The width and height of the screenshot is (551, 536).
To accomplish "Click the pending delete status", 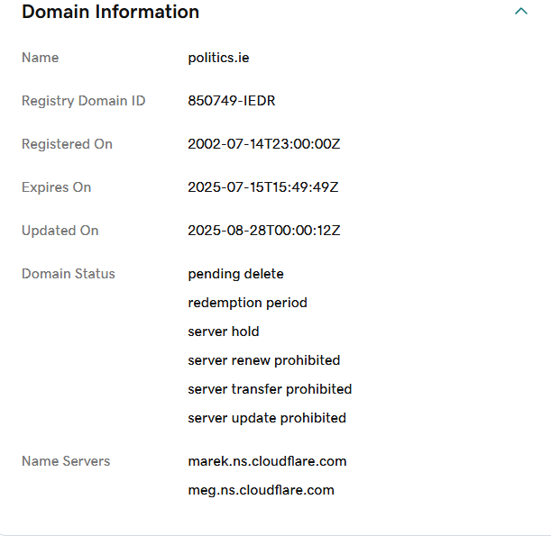I will coord(235,274).
